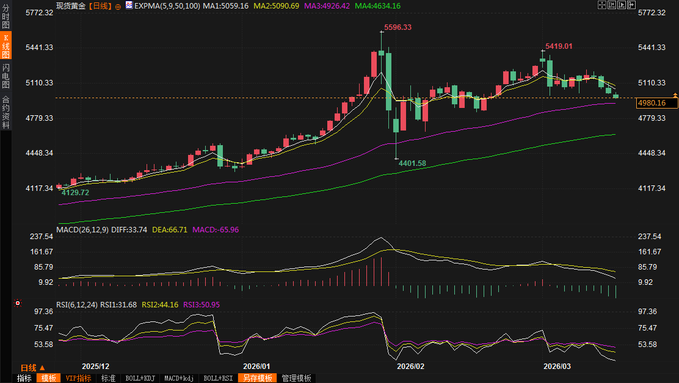Click the MA2:5090.69 value
Viewport: 679px width, 383px height.
click(x=276, y=6)
